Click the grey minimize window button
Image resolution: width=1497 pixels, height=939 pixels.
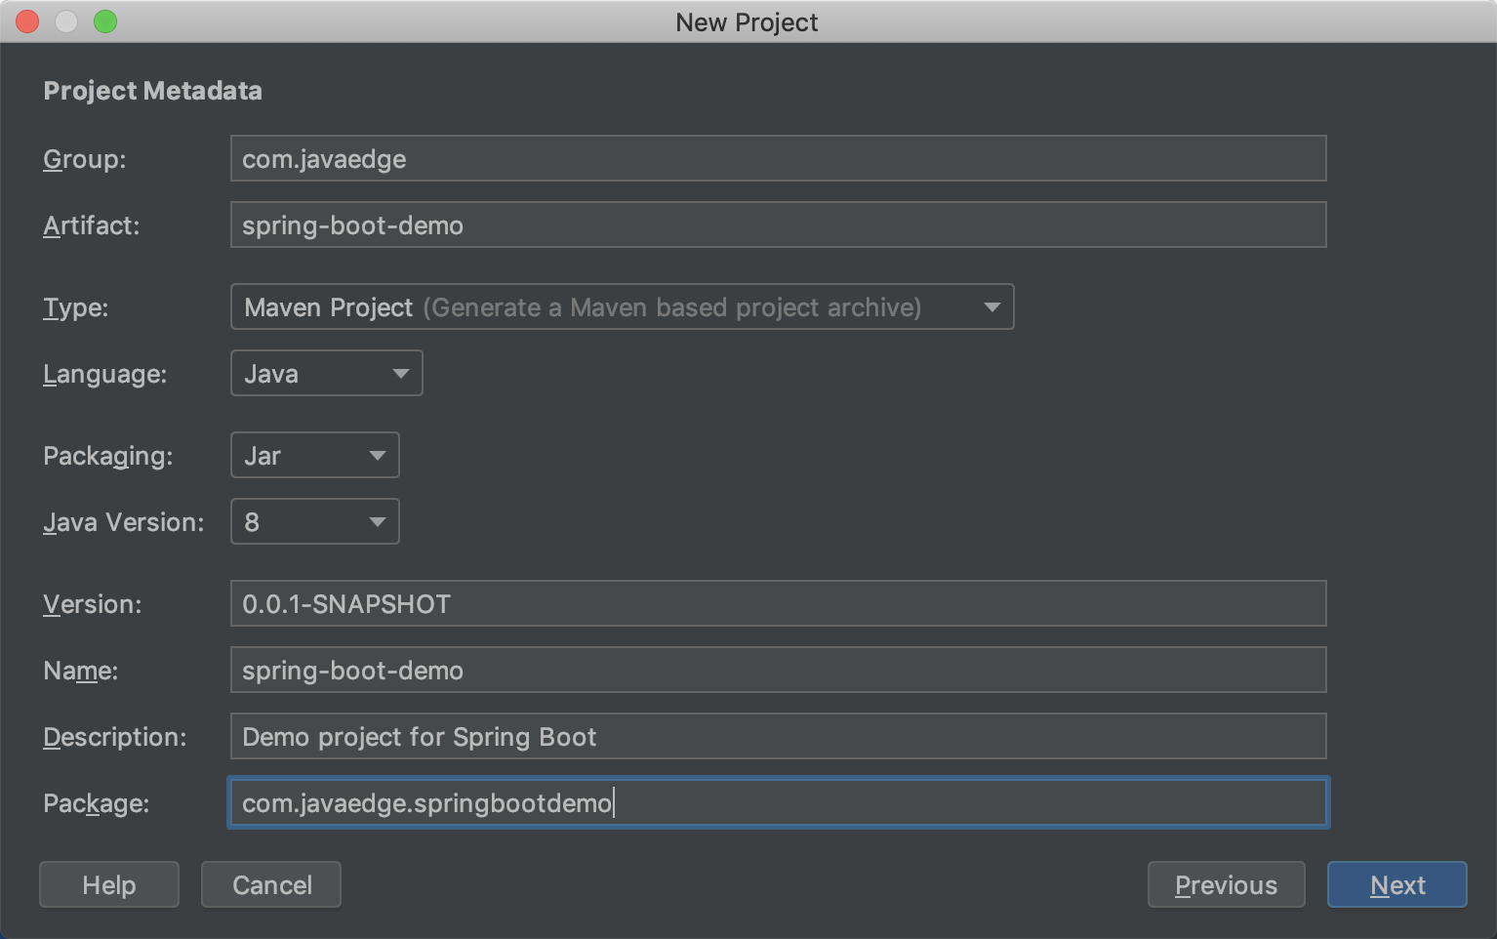click(66, 21)
